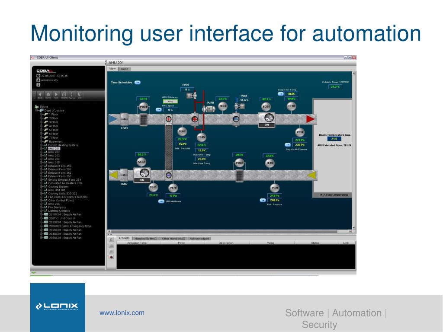Open the Active(0) alarms tab
This screenshot has height=332, width=443.
(124, 238)
